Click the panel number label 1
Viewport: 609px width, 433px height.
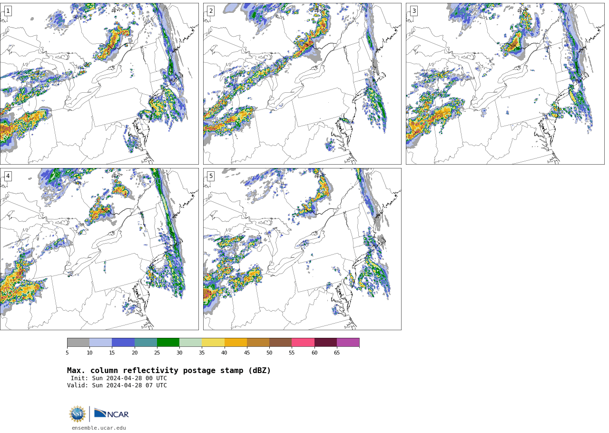click(8, 11)
